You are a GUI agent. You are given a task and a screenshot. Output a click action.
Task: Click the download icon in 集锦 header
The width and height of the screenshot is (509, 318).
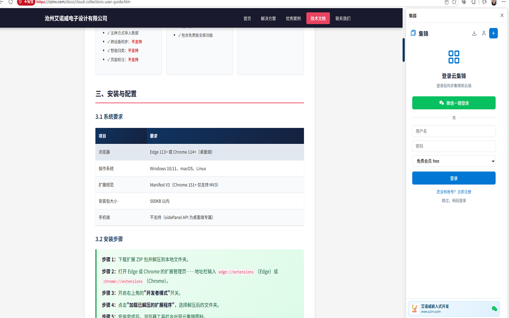(x=474, y=33)
